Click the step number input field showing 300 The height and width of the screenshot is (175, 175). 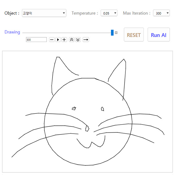36,40
